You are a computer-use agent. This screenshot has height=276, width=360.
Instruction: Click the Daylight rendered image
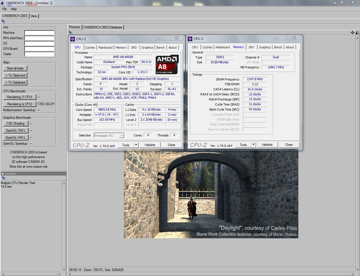211,194
